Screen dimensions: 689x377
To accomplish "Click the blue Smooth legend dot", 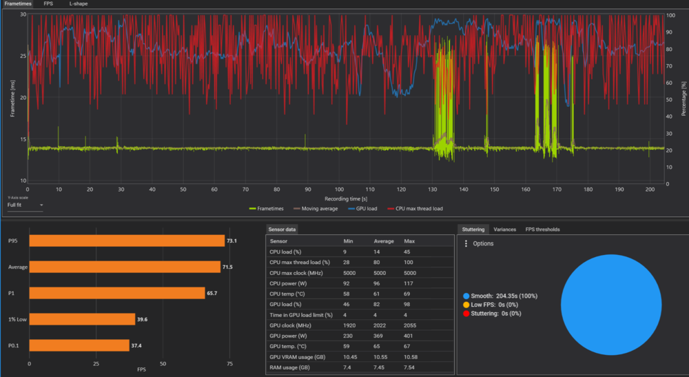I will click(466, 296).
